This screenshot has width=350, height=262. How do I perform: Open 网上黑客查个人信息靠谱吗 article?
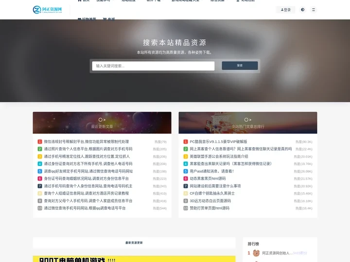coord(241,149)
